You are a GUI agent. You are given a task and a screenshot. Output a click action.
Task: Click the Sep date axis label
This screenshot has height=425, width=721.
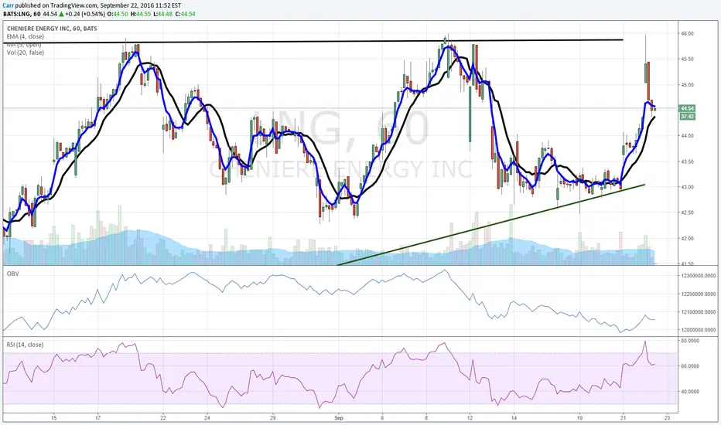point(339,418)
